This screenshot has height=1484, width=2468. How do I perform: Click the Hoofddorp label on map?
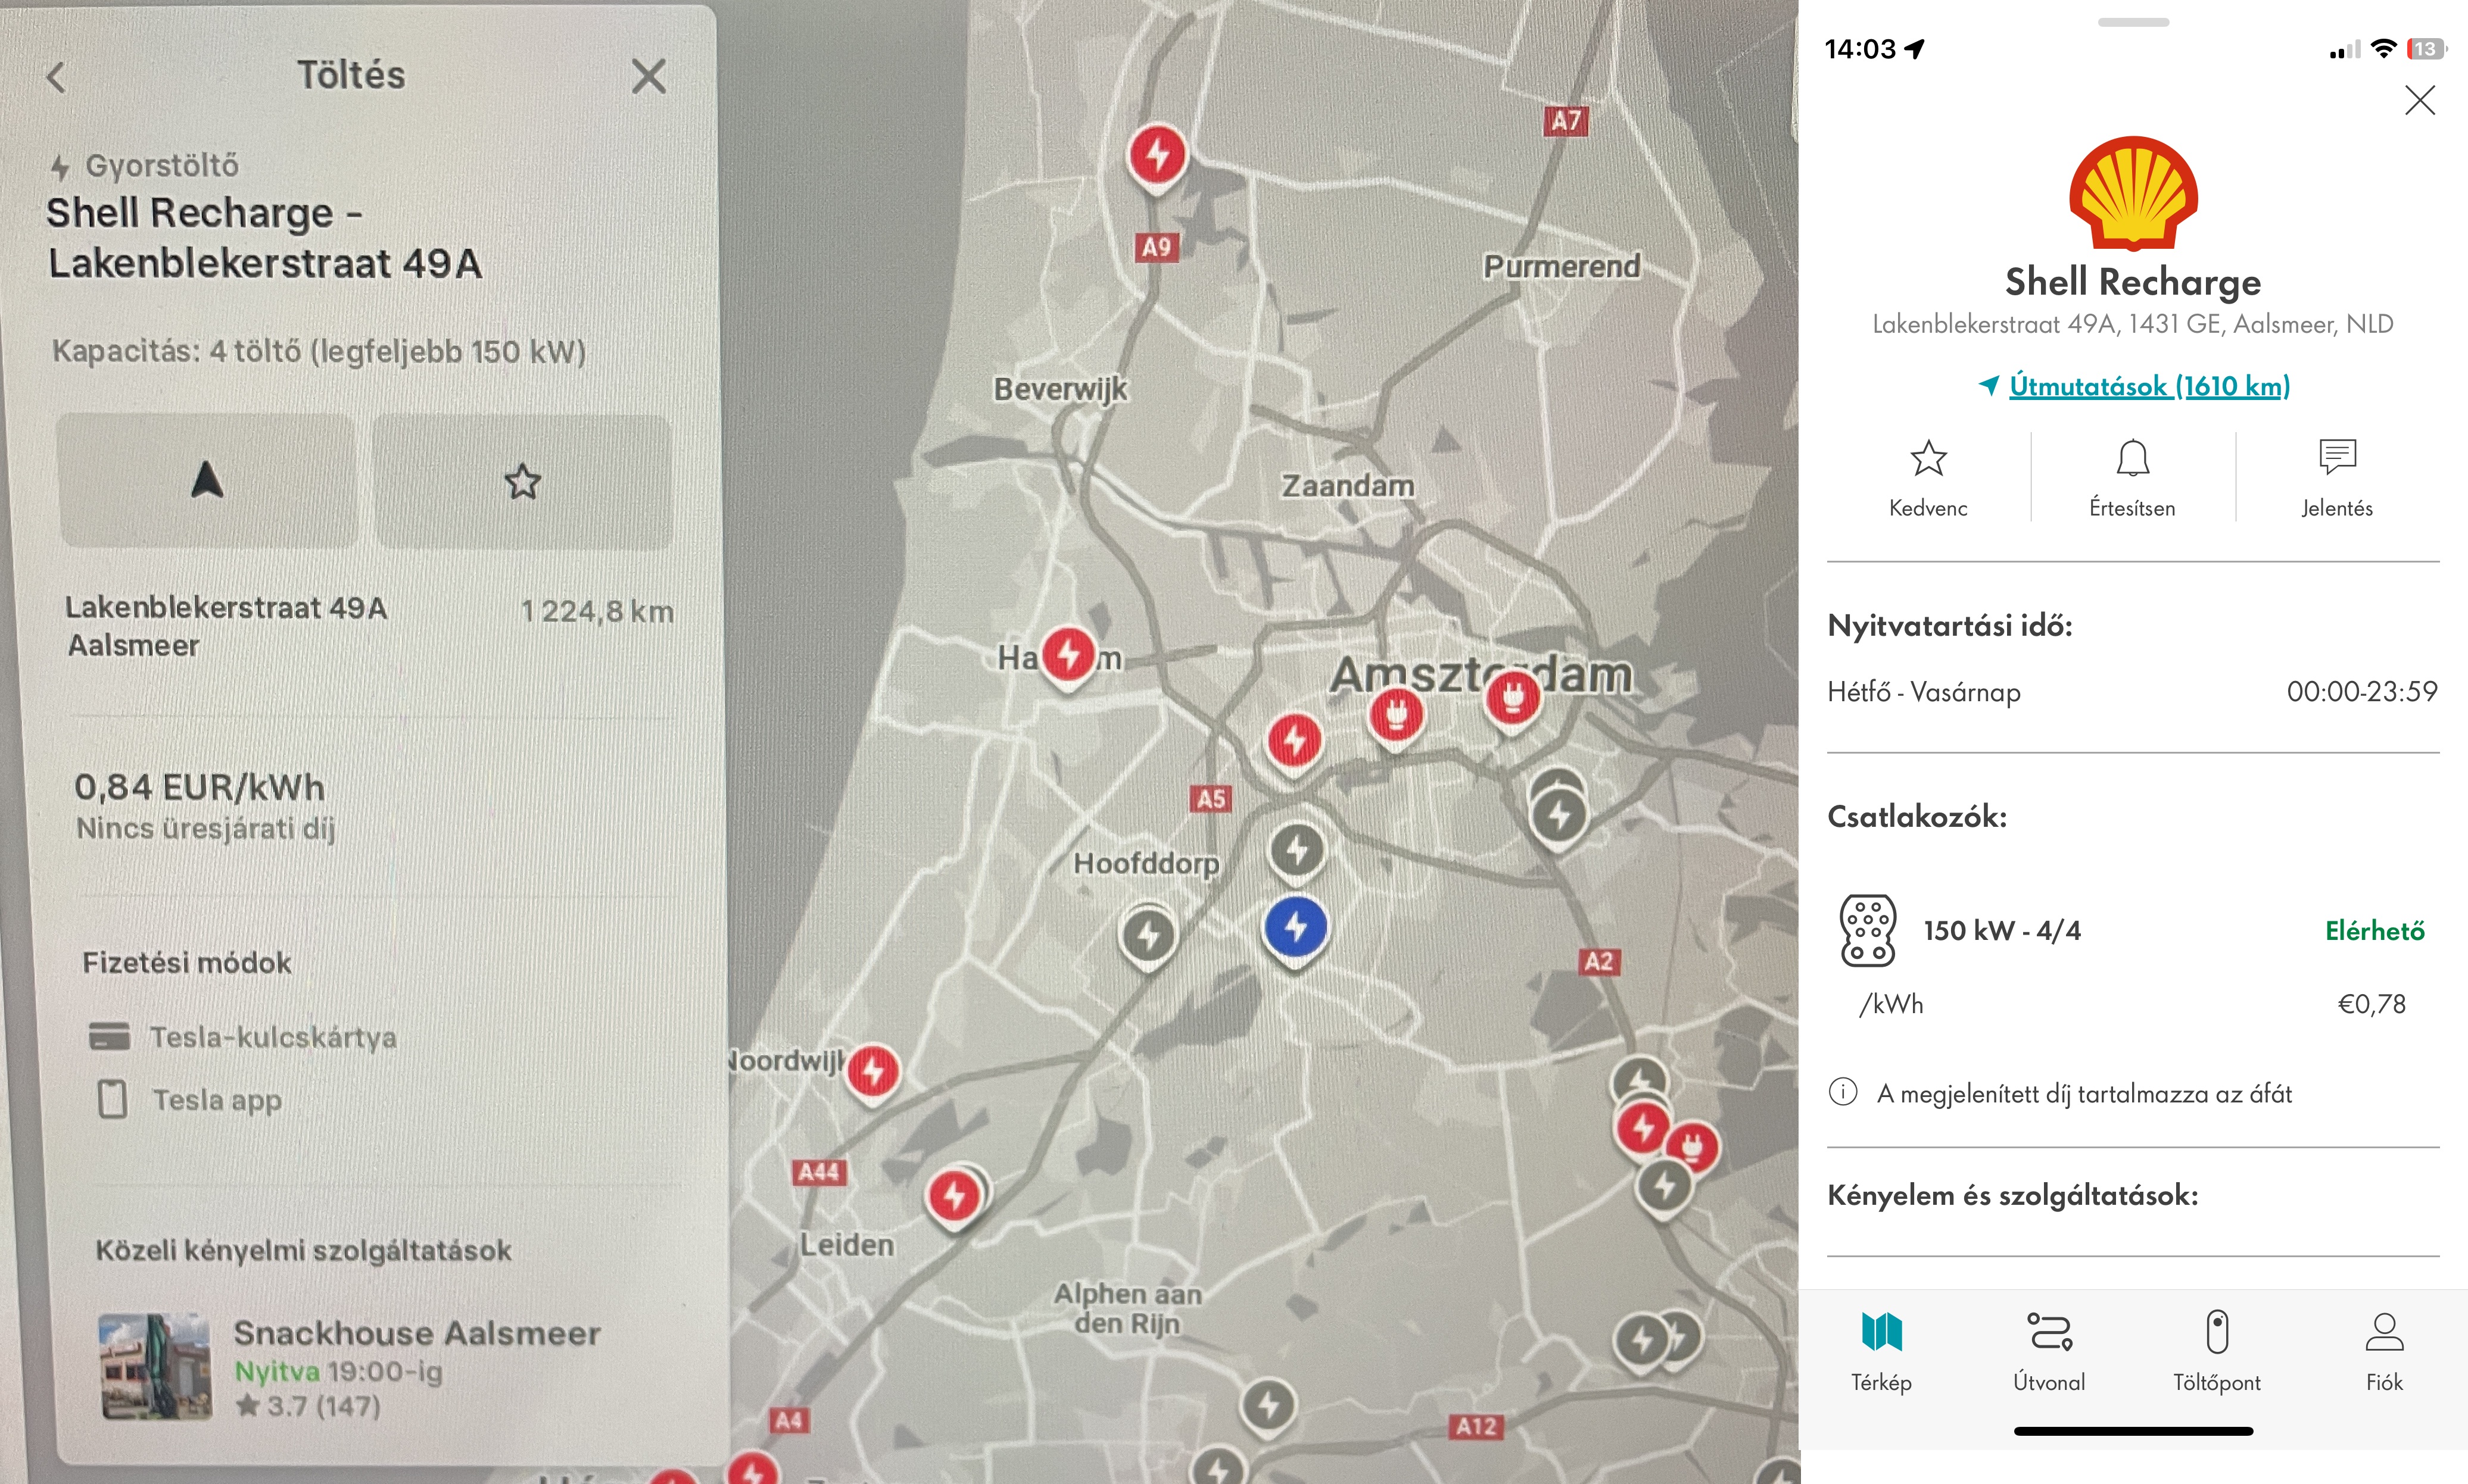coord(1145,863)
